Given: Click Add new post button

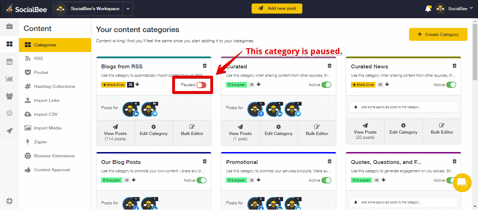Looking at the screenshot, I should 277,8.
